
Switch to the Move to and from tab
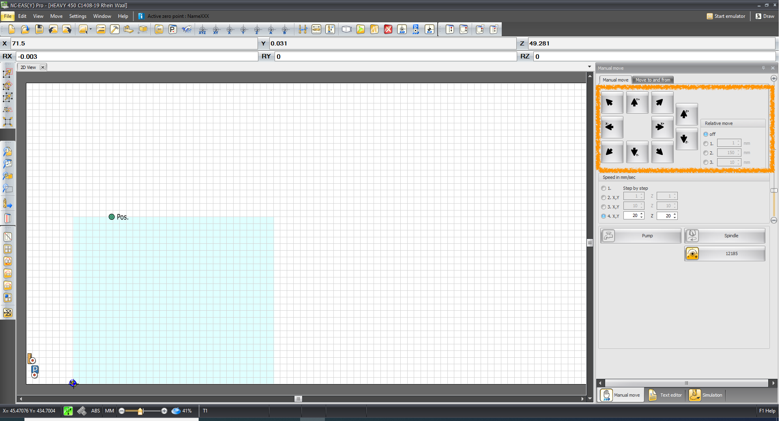tap(653, 80)
